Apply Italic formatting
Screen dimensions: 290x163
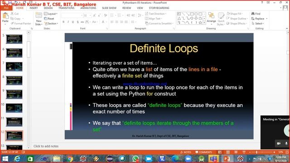tap(68, 22)
